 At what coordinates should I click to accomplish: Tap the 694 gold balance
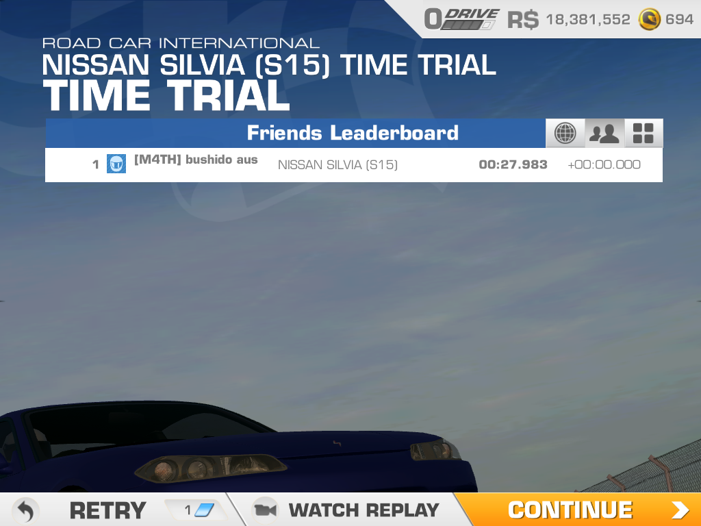[679, 20]
